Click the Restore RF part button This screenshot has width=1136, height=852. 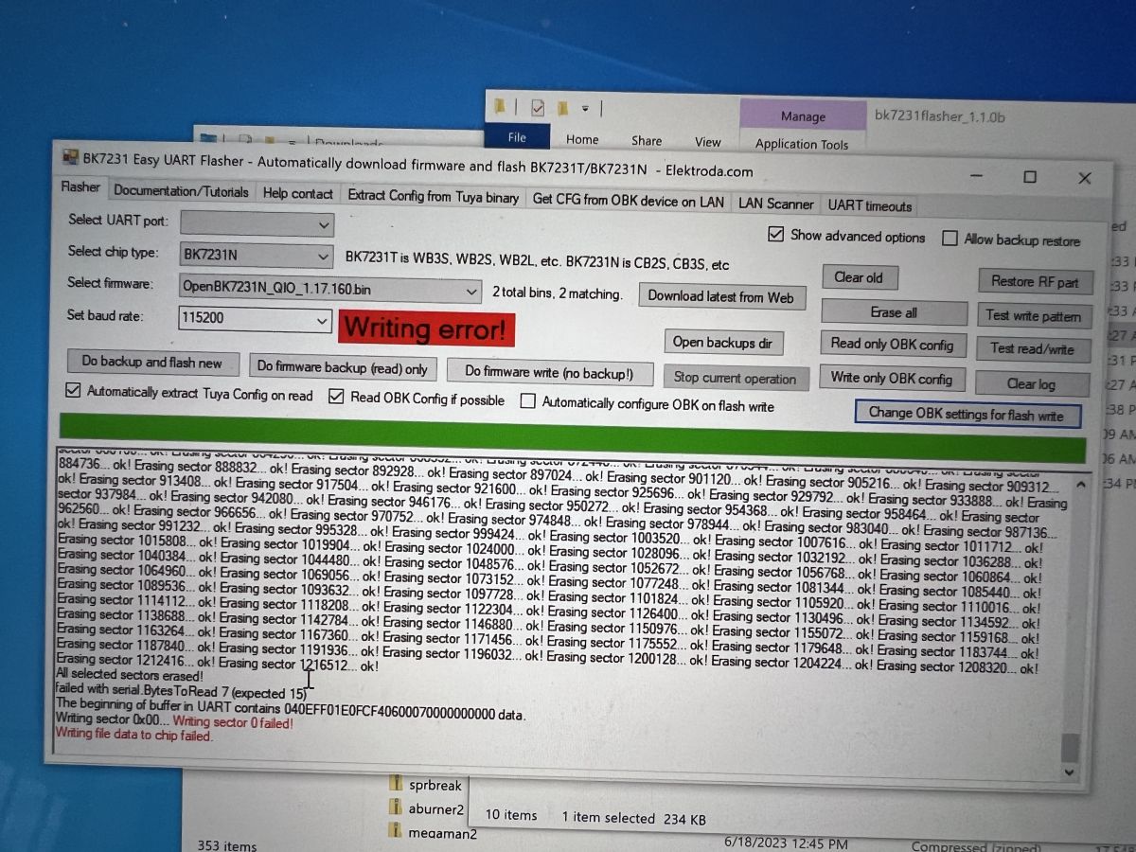(1035, 281)
